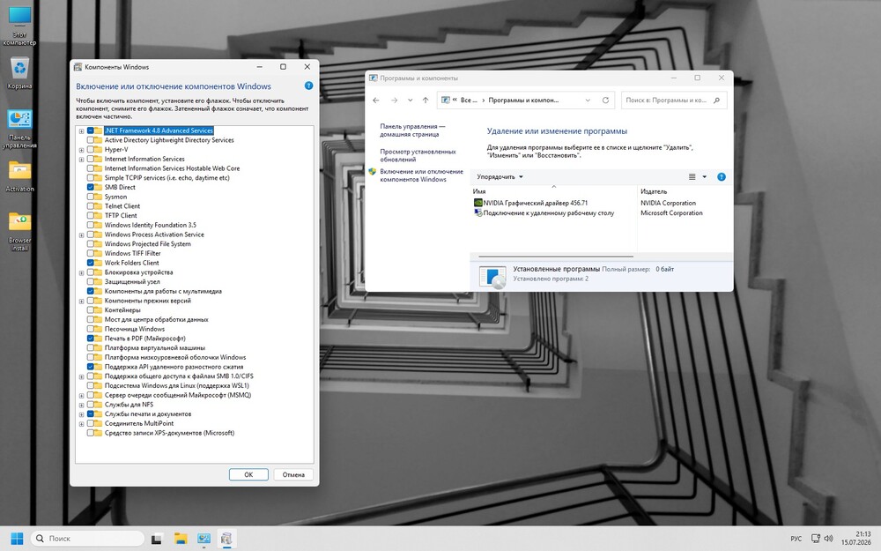Switch to Control Panel taskbar icon
This screenshot has width=881, height=551.
coord(204,539)
